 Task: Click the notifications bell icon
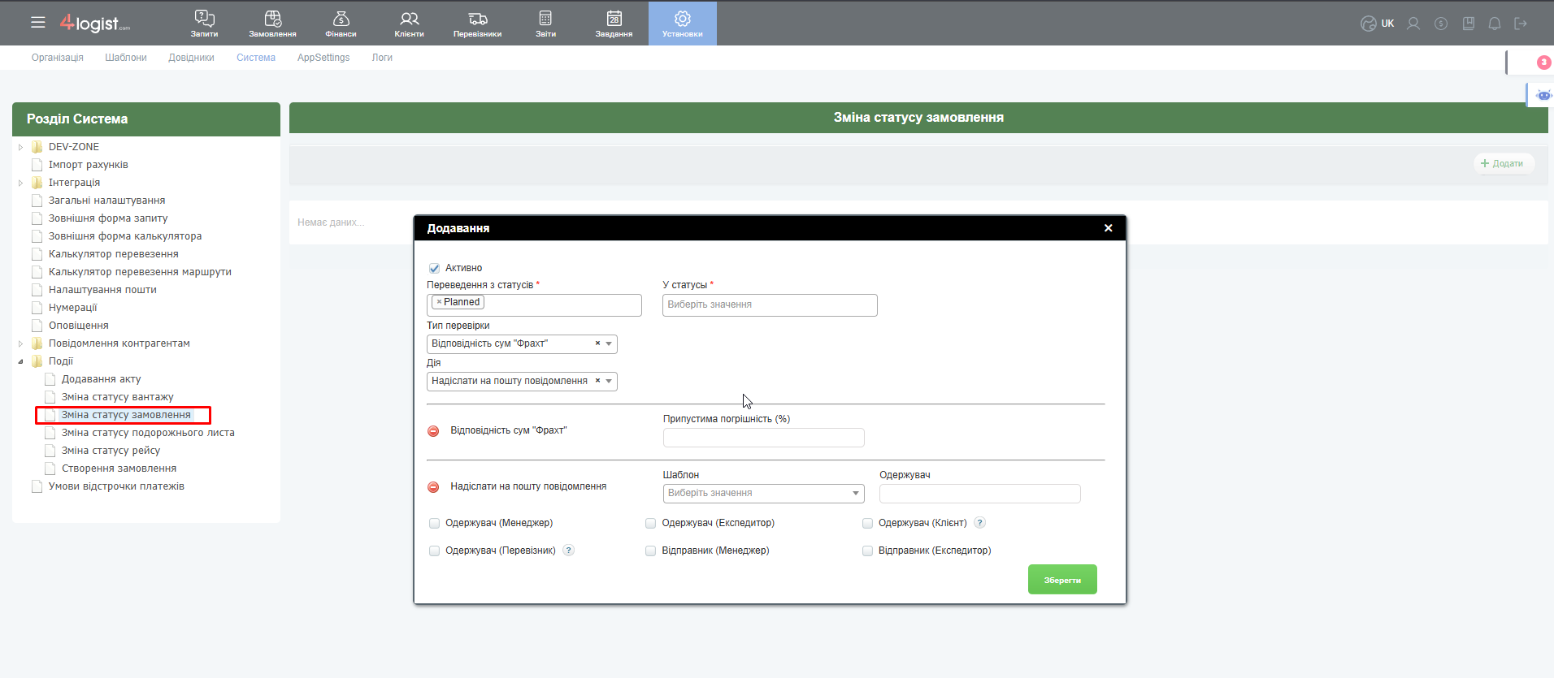click(1494, 24)
